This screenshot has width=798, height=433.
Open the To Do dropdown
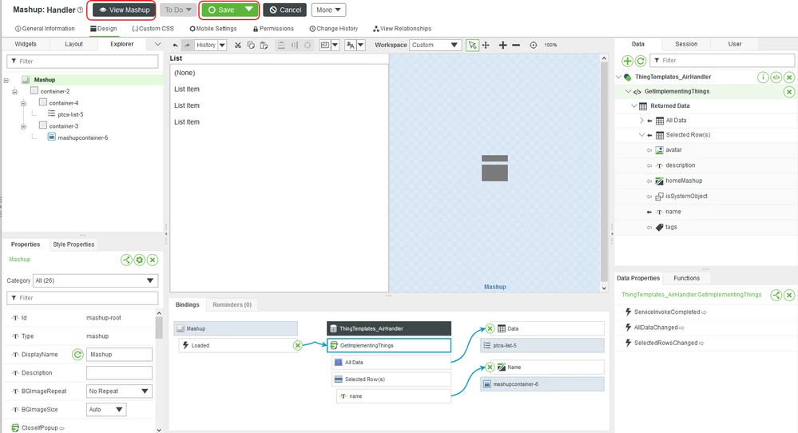[x=177, y=10]
